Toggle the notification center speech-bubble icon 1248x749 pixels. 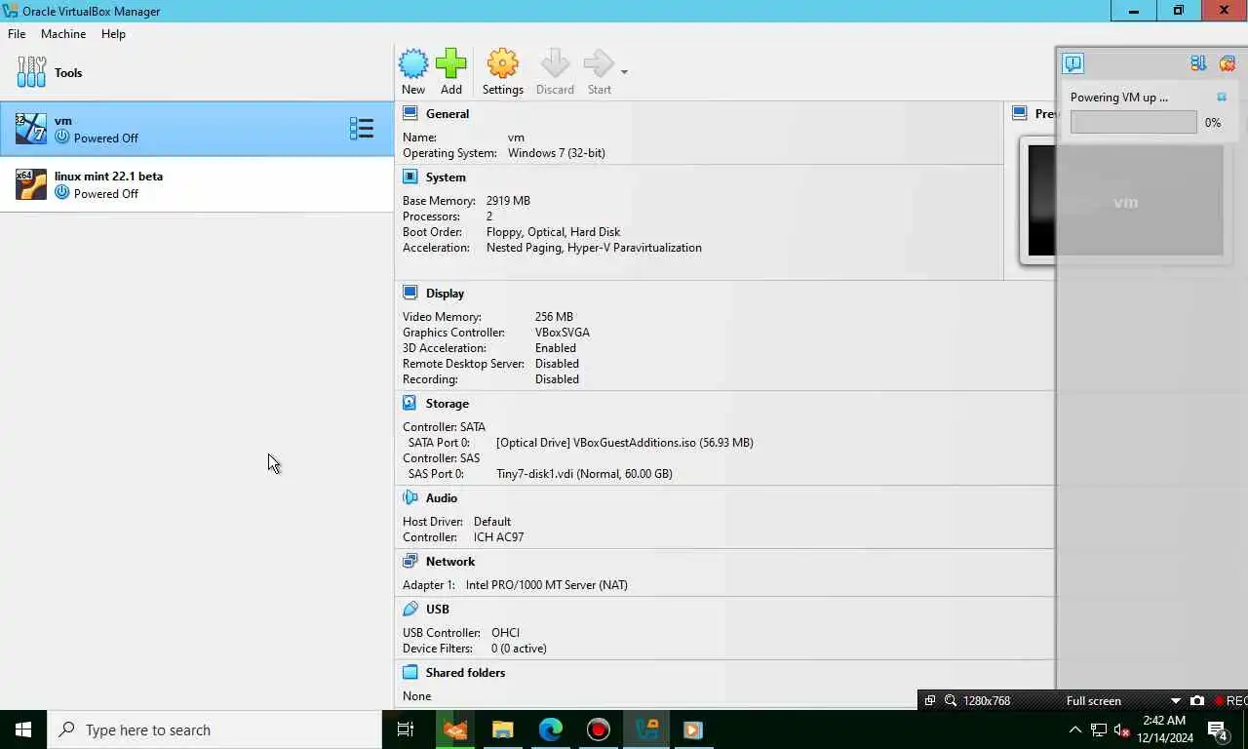tap(1073, 63)
